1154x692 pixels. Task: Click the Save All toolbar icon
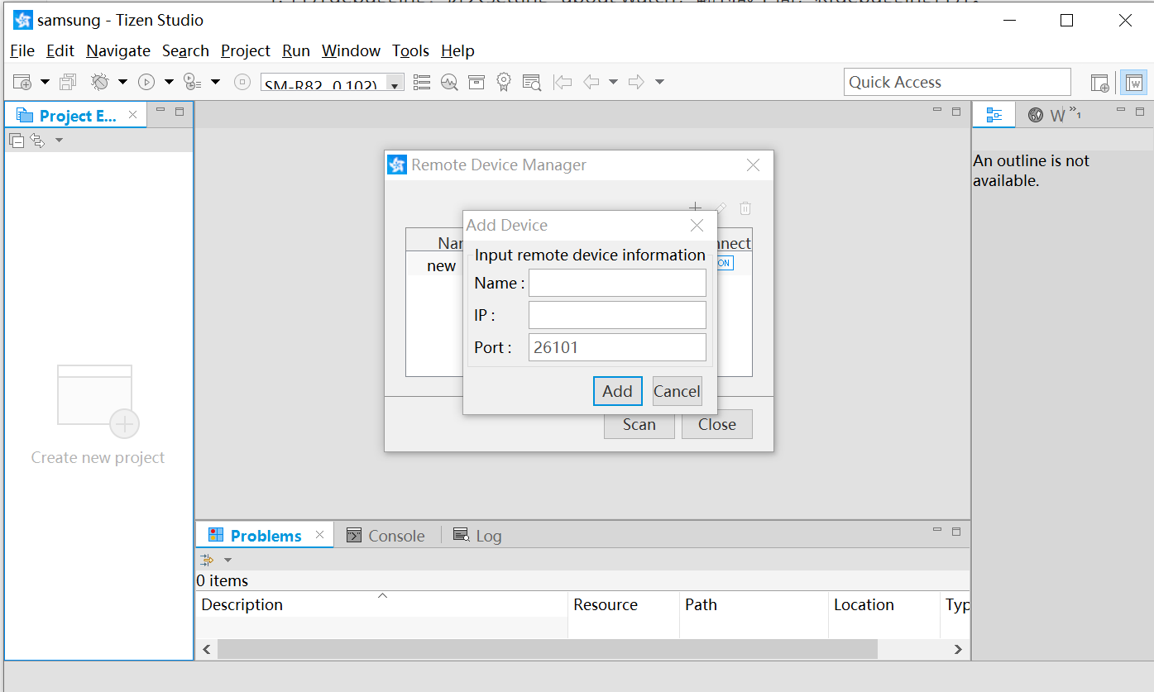pos(68,82)
